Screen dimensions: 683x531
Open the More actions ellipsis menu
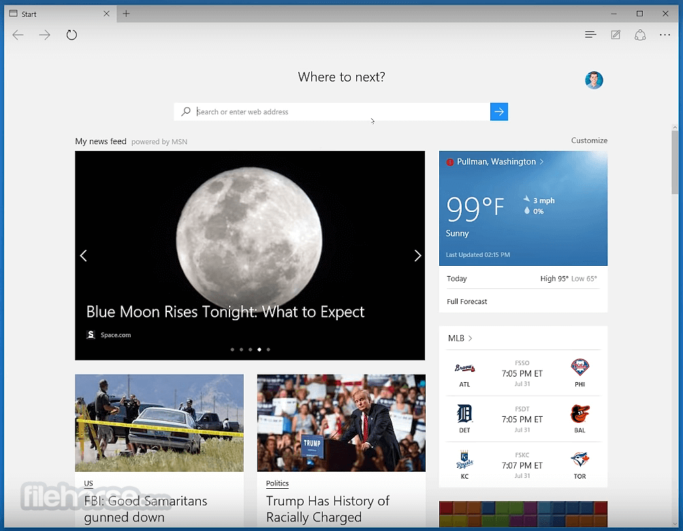coord(665,35)
